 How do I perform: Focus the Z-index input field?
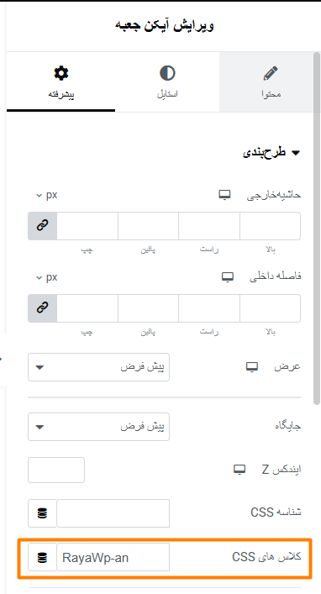[x=56, y=470]
